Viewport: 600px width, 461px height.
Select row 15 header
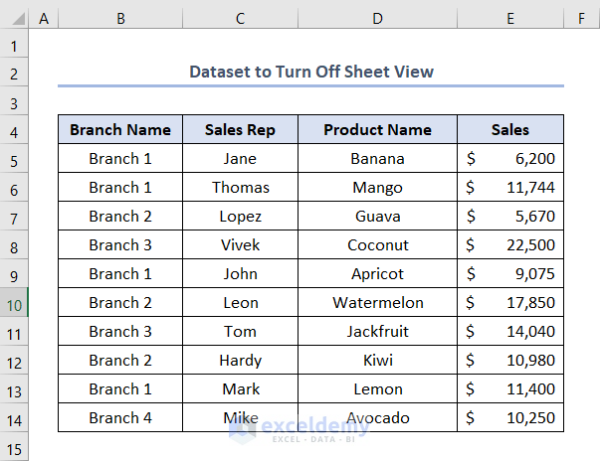pos(14,446)
